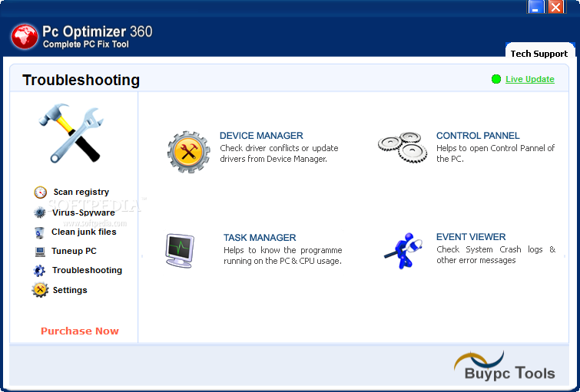Open EVENT VIEWER heading link
Image resolution: width=580 pixels, height=392 pixels.
(x=471, y=237)
